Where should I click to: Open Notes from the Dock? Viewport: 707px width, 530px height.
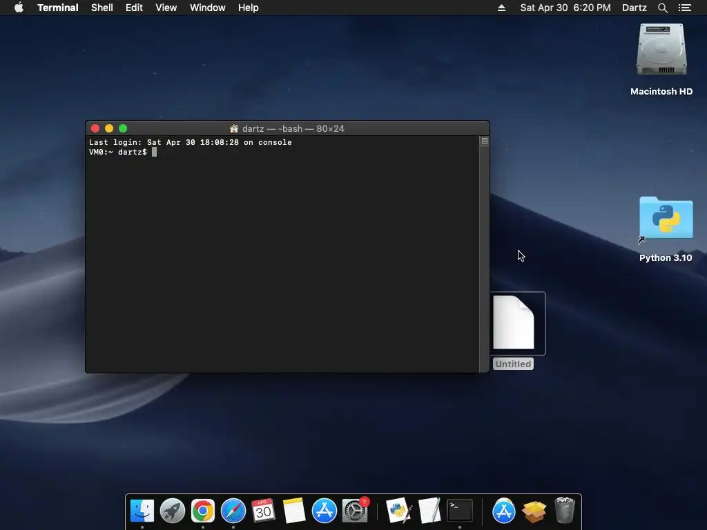tap(294, 511)
